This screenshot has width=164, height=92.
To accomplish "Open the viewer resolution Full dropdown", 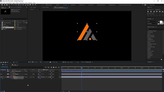I will (x=59, y=62).
